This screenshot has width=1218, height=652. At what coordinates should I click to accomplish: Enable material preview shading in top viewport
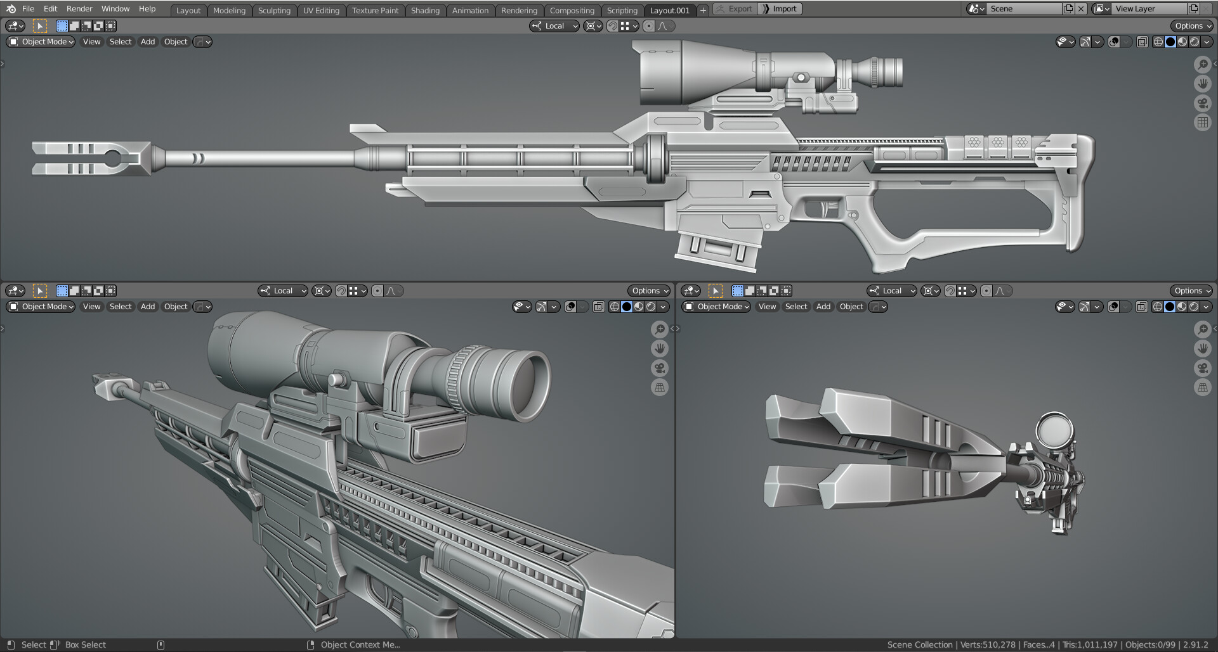click(1184, 42)
